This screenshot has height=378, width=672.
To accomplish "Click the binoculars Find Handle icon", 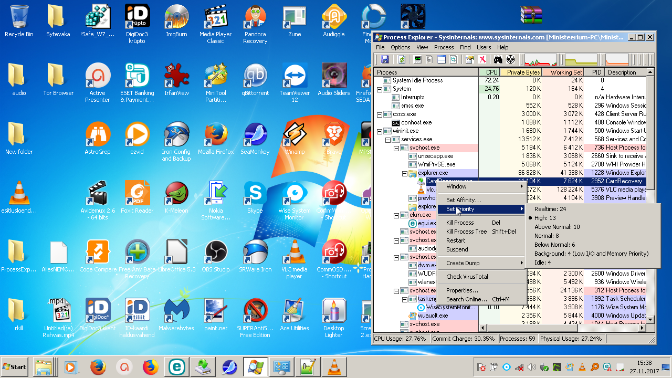I will click(x=498, y=59).
